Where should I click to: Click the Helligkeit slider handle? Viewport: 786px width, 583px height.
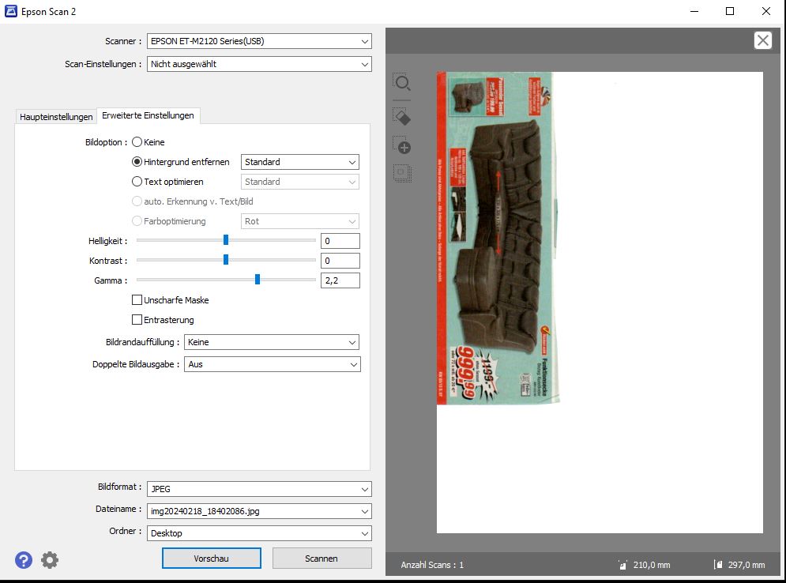[x=226, y=240]
